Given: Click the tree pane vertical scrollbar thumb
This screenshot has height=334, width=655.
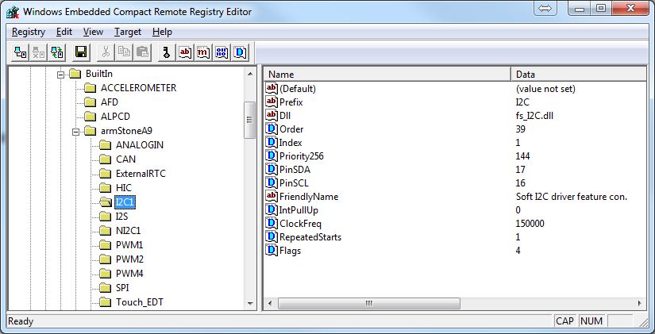Looking at the screenshot, I should pyautogui.click(x=250, y=121).
